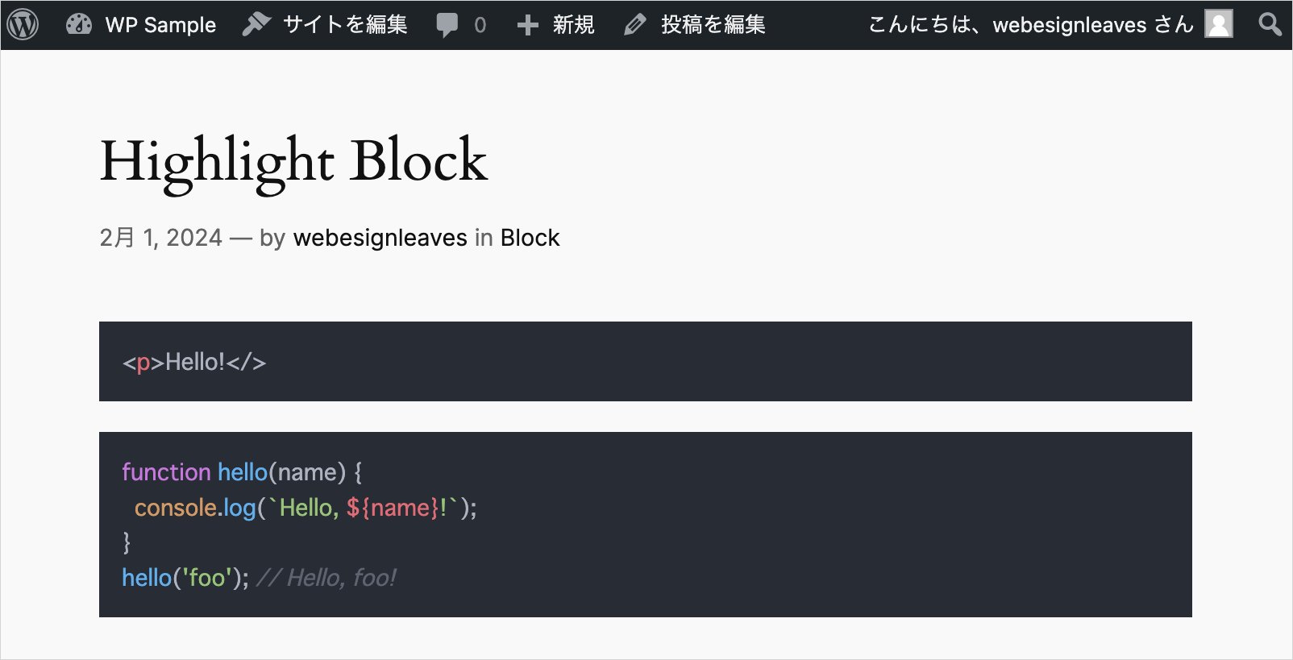Open the user avatar icon
Viewport: 1293px width, 660px height.
tap(1218, 24)
